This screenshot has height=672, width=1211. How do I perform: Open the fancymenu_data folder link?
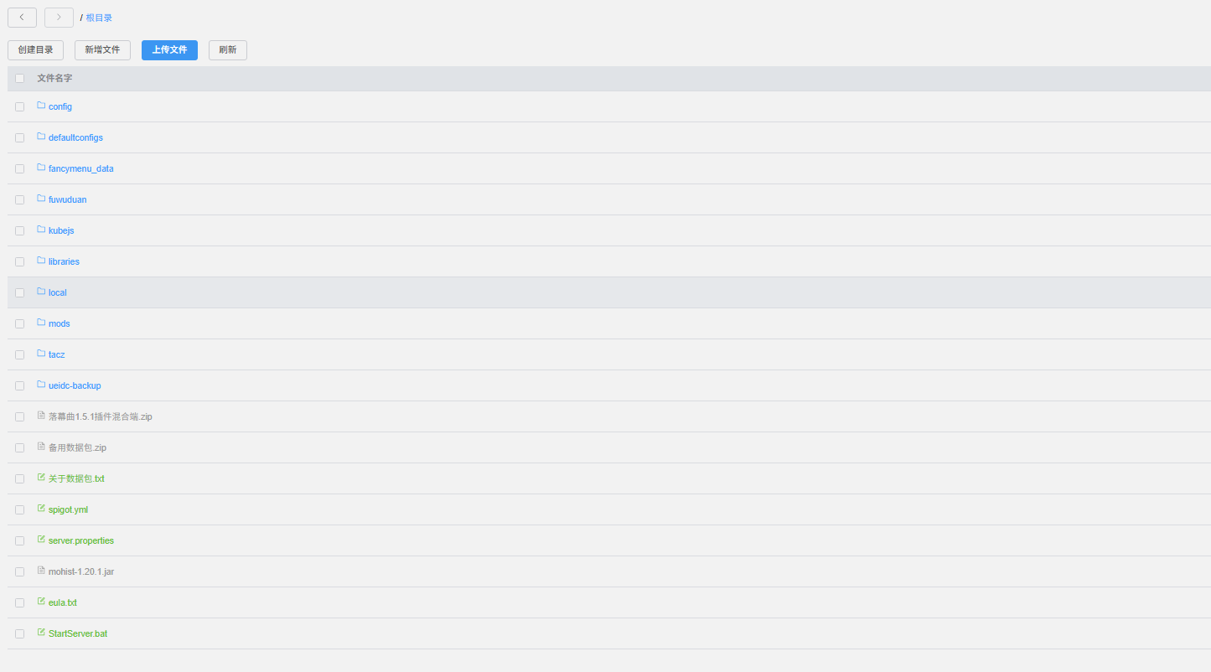coord(80,168)
